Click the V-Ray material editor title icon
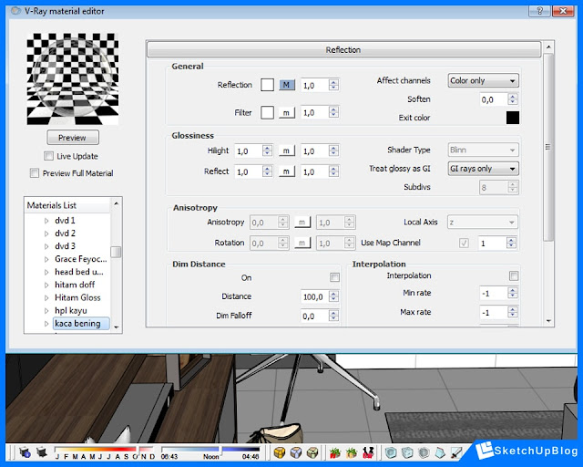The width and height of the screenshot is (583, 467). pyautogui.click(x=15, y=11)
